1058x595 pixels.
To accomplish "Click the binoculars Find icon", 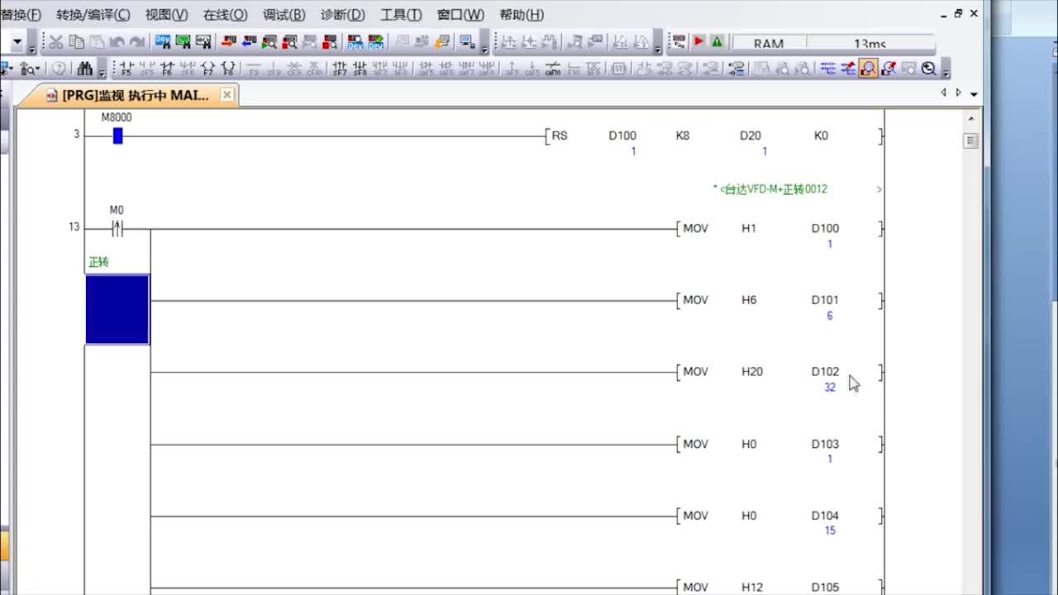I will tap(85, 69).
